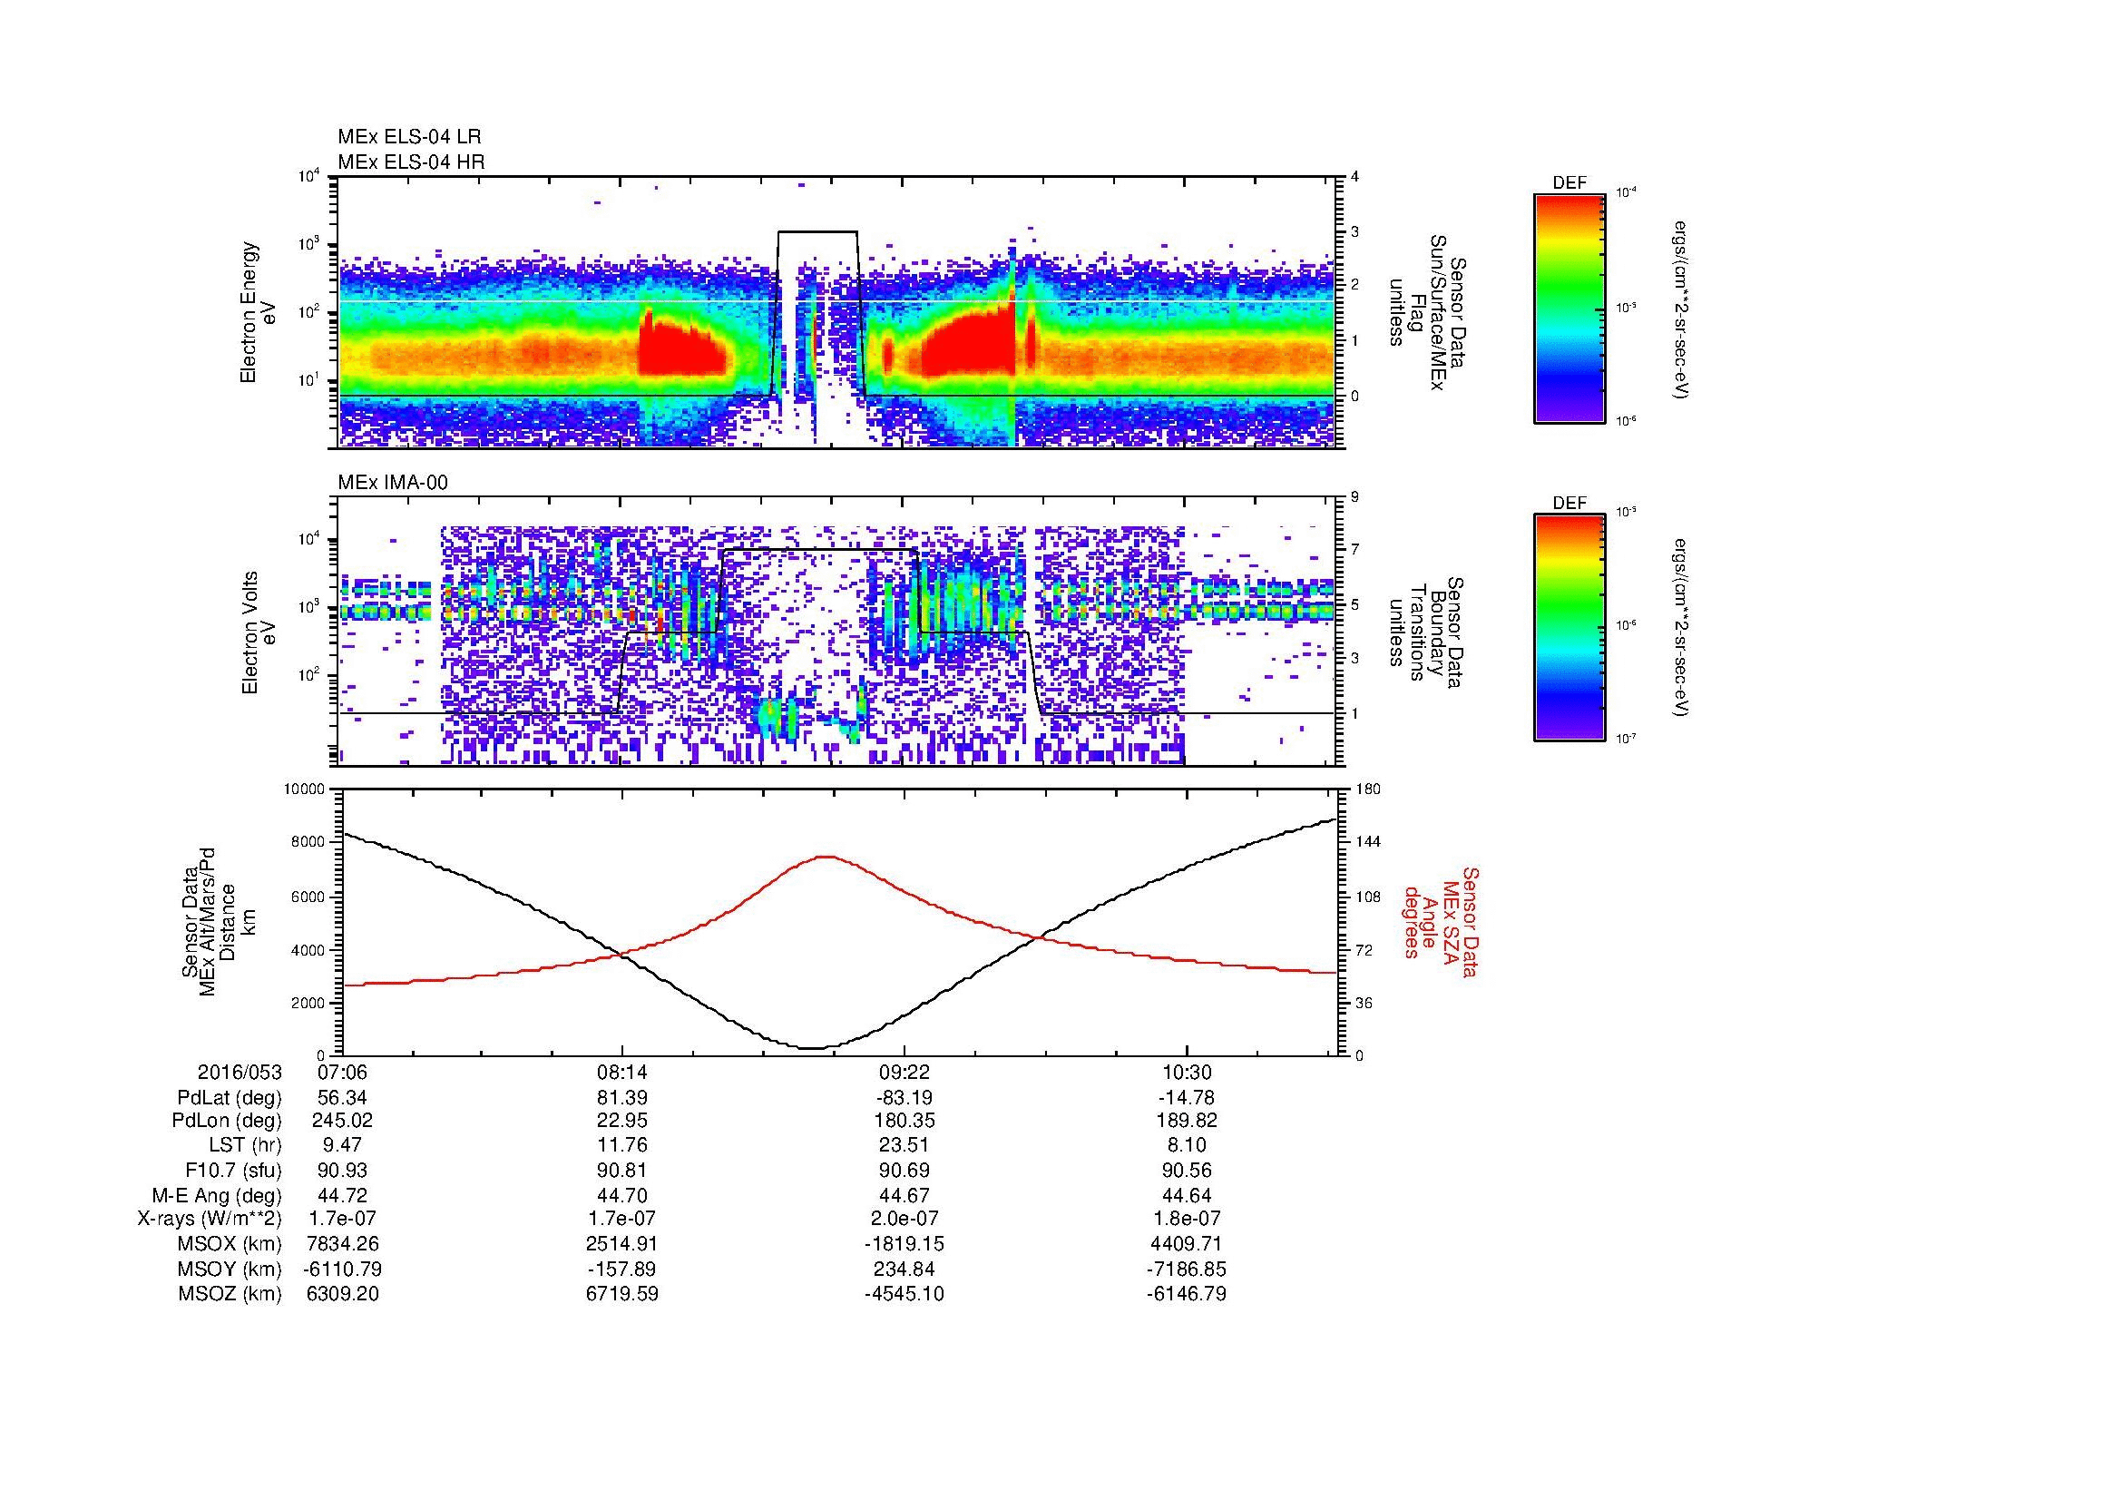Click the 09:22 time tick label

click(904, 1073)
